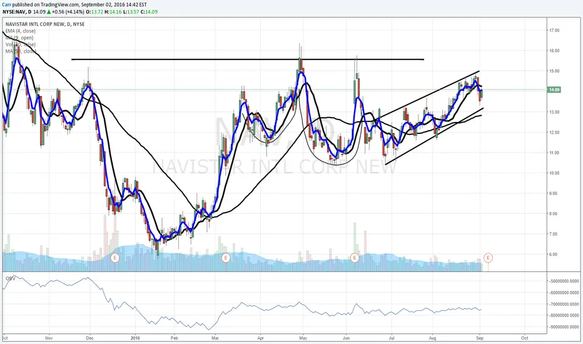
Task: Click the 8.00 price axis label
Action: pyautogui.click(x=554, y=214)
